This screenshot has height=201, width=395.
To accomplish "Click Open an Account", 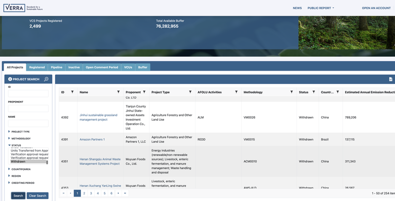I will [376, 8].
